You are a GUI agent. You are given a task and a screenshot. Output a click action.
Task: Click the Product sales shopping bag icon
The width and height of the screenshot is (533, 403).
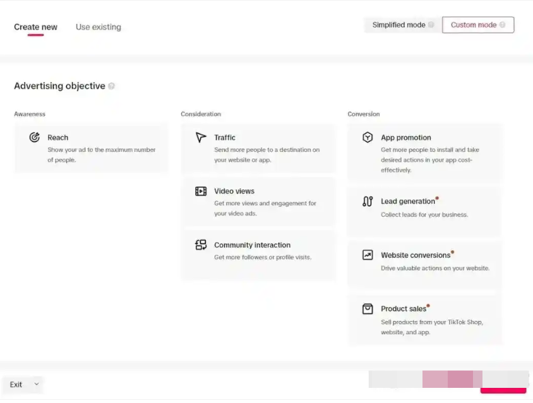(368, 309)
